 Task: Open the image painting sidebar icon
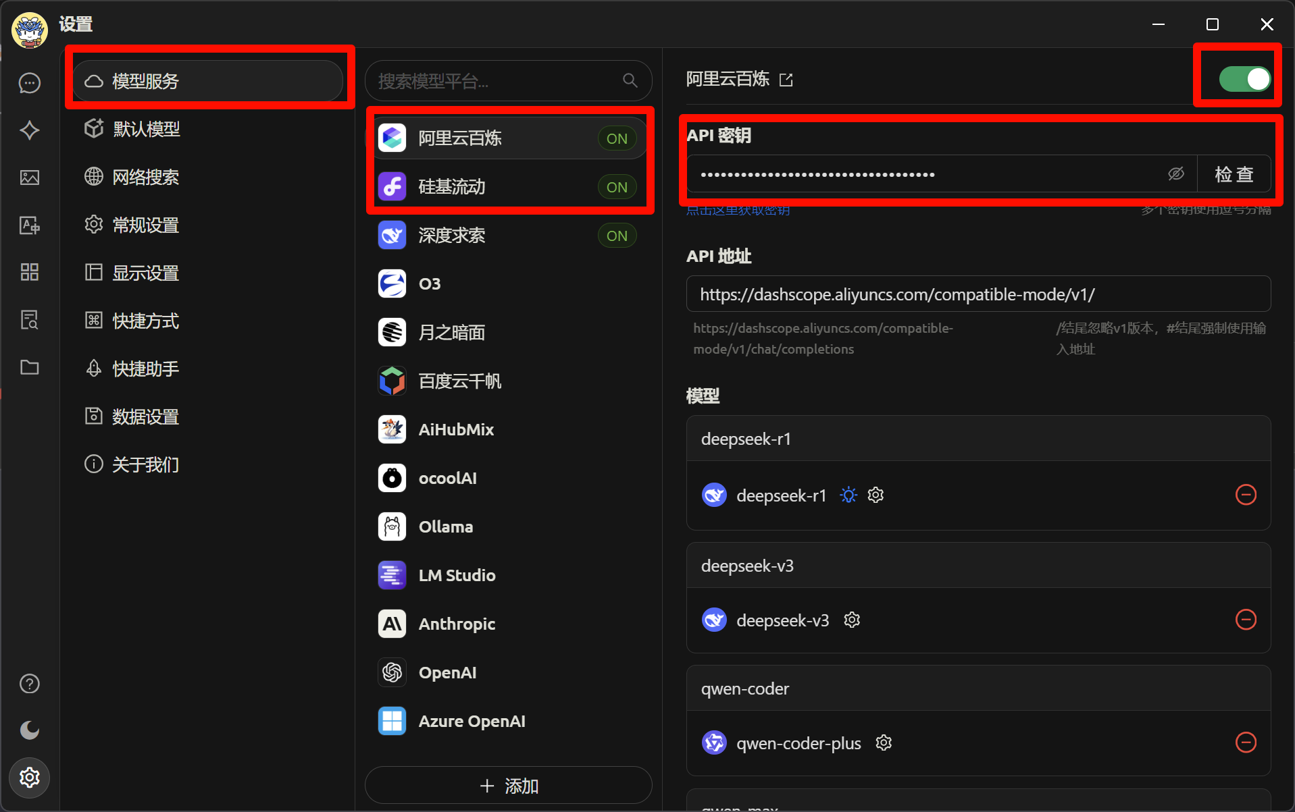(x=30, y=178)
